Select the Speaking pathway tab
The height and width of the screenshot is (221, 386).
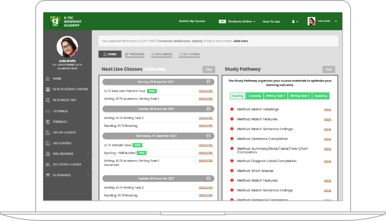pos(321,96)
